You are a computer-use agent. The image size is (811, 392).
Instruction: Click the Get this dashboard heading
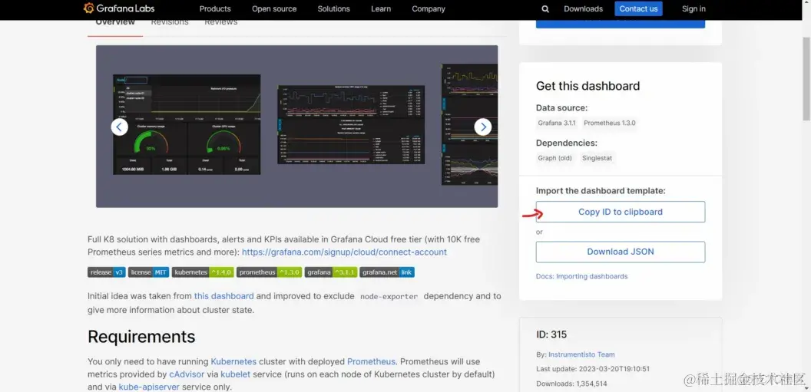588,86
